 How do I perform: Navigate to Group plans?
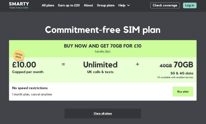pyautogui.click(x=106, y=5)
